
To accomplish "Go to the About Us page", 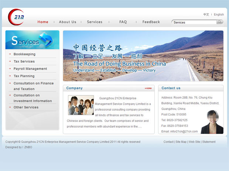I will pyautogui.click(x=68, y=22).
